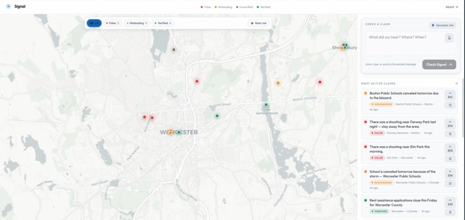Click orange marker on the Worcester map label
The image size is (465, 220).
tap(170, 132)
